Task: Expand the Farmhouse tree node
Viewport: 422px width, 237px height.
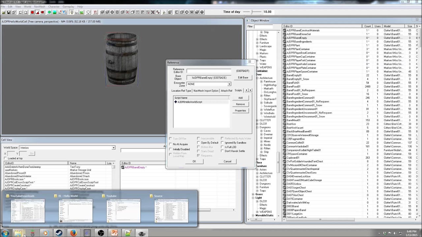Action: (x=261, y=82)
